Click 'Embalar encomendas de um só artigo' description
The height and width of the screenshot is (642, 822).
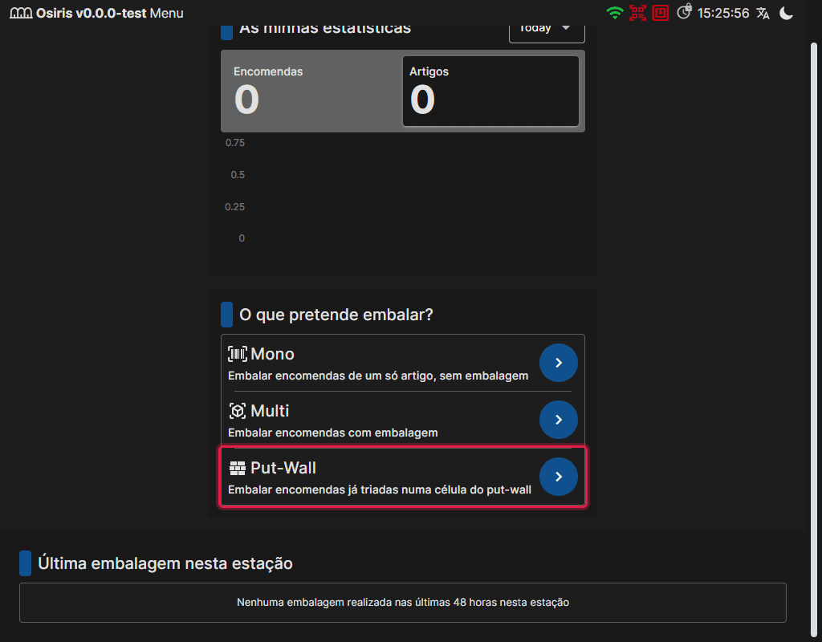point(378,376)
